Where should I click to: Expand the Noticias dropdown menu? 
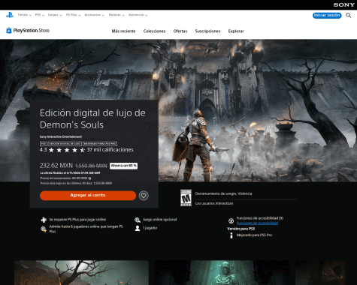pyautogui.click(x=116, y=15)
